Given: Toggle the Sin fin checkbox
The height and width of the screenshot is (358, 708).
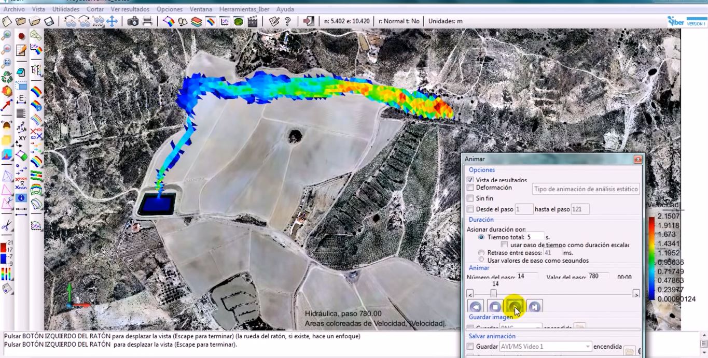Looking at the screenshot, I should tap(470, 198).
